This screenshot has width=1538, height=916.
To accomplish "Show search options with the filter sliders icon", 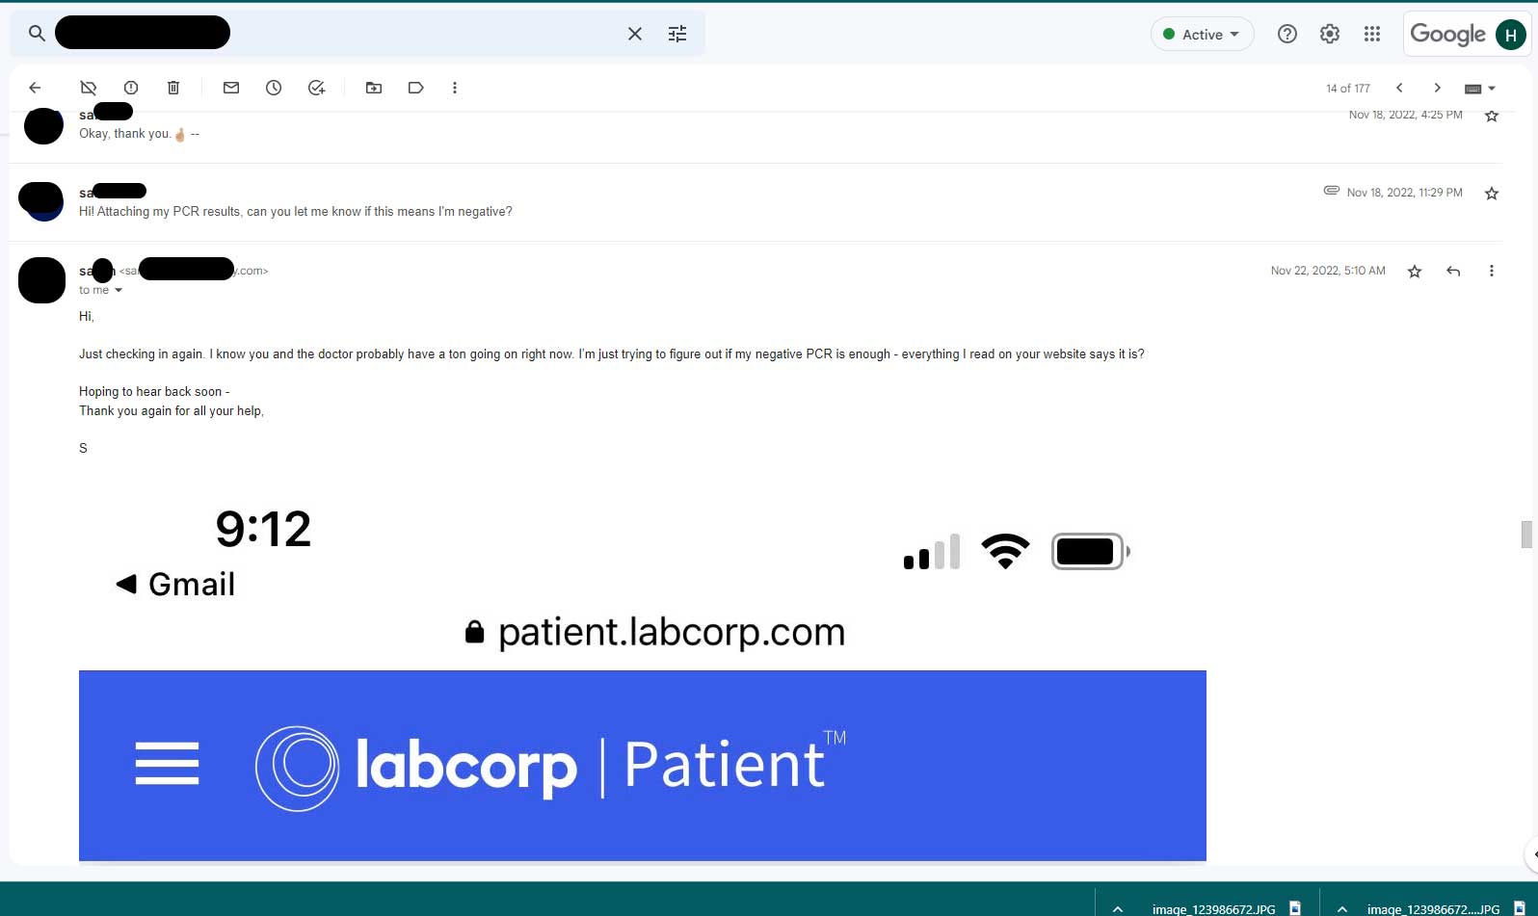I will [x=677, y=34].
